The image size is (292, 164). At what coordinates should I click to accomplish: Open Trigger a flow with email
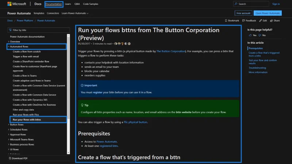coord(26,56)
